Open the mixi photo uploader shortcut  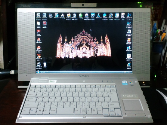[69, 17]
